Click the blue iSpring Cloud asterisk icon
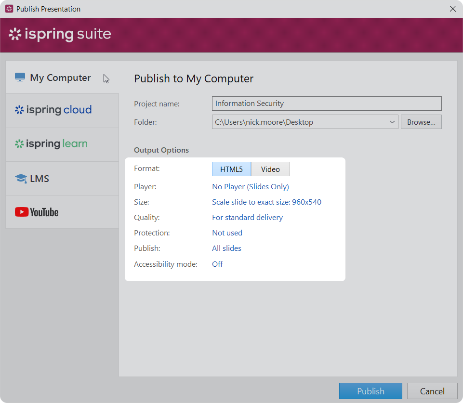The width and height of the screenshot is (463, 403). click(19, 110)
